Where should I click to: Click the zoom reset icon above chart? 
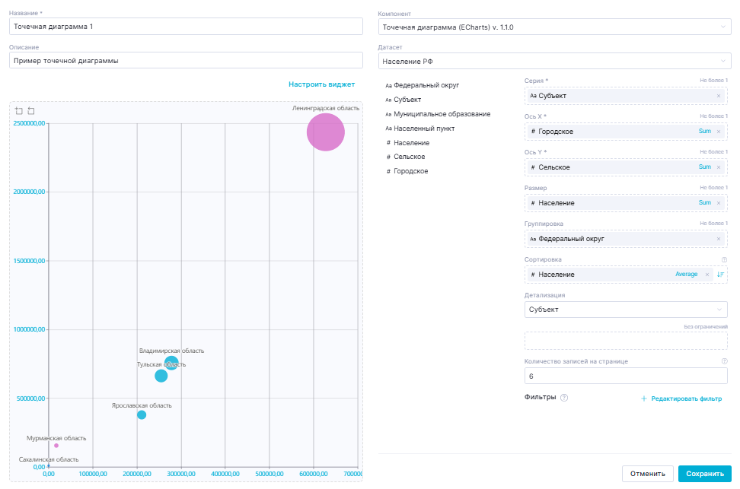pyautogui.click(x=31, y=111)
